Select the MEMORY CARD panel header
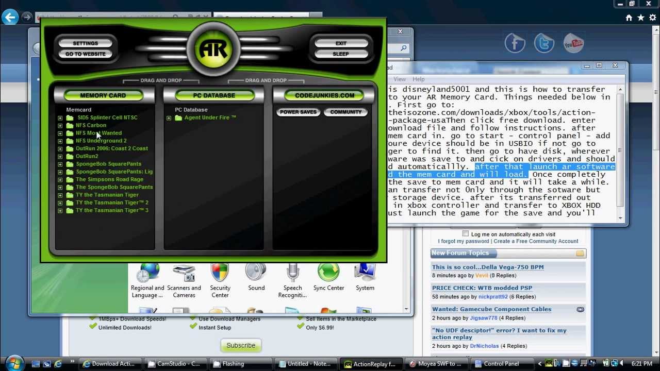This screenshot has height=371, width=660. [x=103, y=95]
